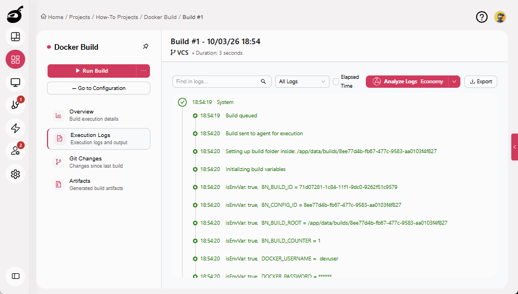Click the Execution Logs document icon
The height and width of the screenshot is (294, 518).
59,139
